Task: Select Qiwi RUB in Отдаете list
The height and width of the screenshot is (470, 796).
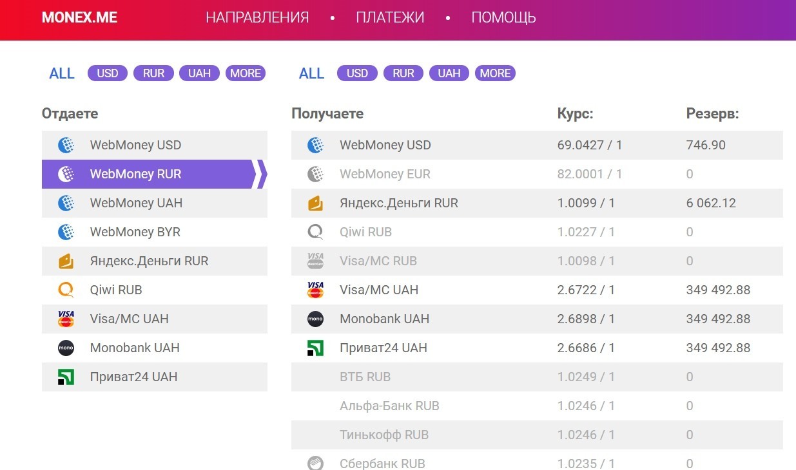Action: tap(155, 290)
